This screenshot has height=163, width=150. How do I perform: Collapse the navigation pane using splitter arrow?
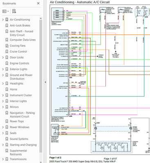45,82
